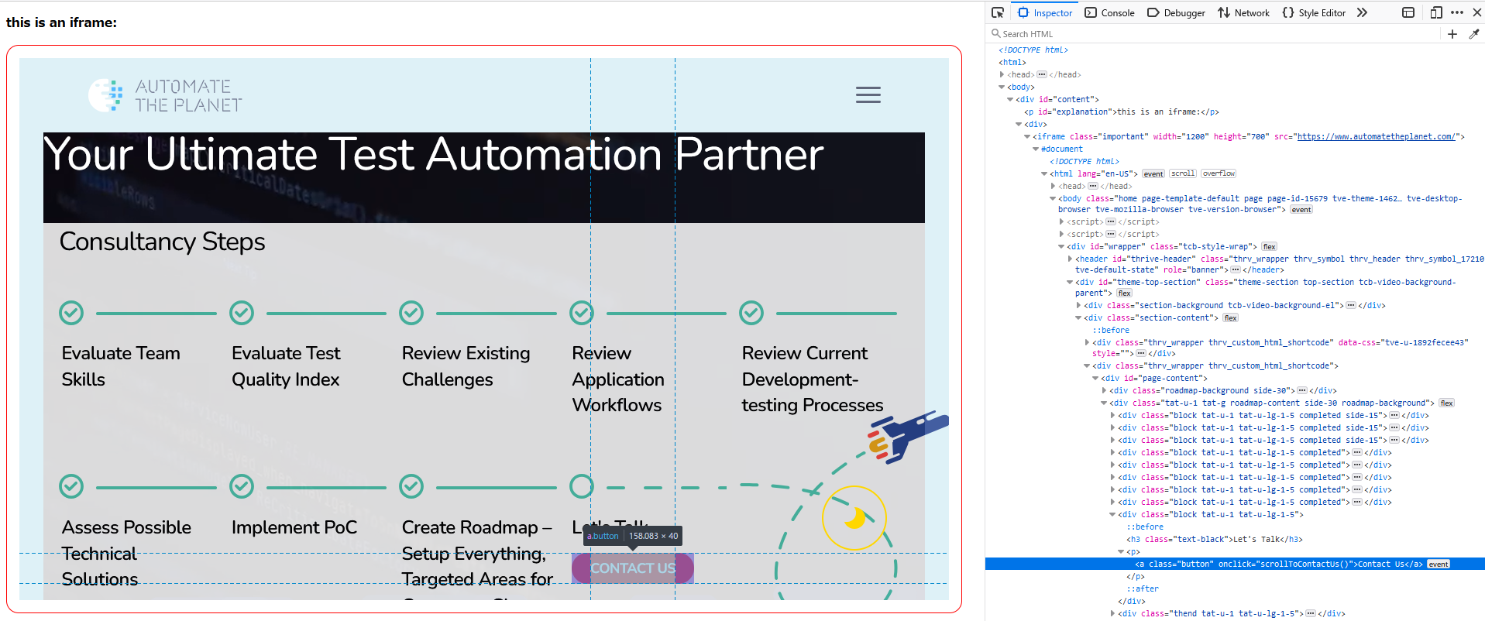Toggle the flex badge on the div id="wrapper" node

click(1269, 246)
